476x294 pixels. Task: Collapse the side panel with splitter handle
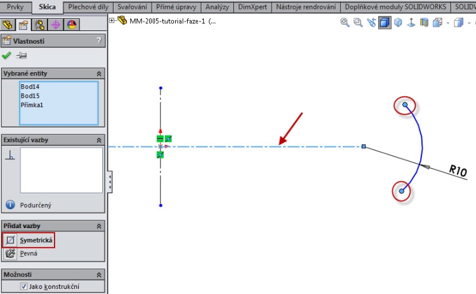click(110, 182)
